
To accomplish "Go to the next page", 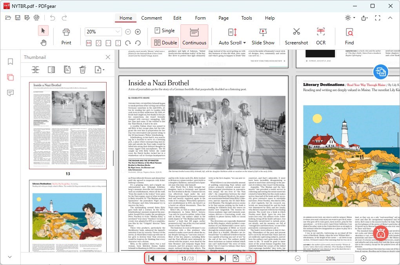I will coord(209,258).
